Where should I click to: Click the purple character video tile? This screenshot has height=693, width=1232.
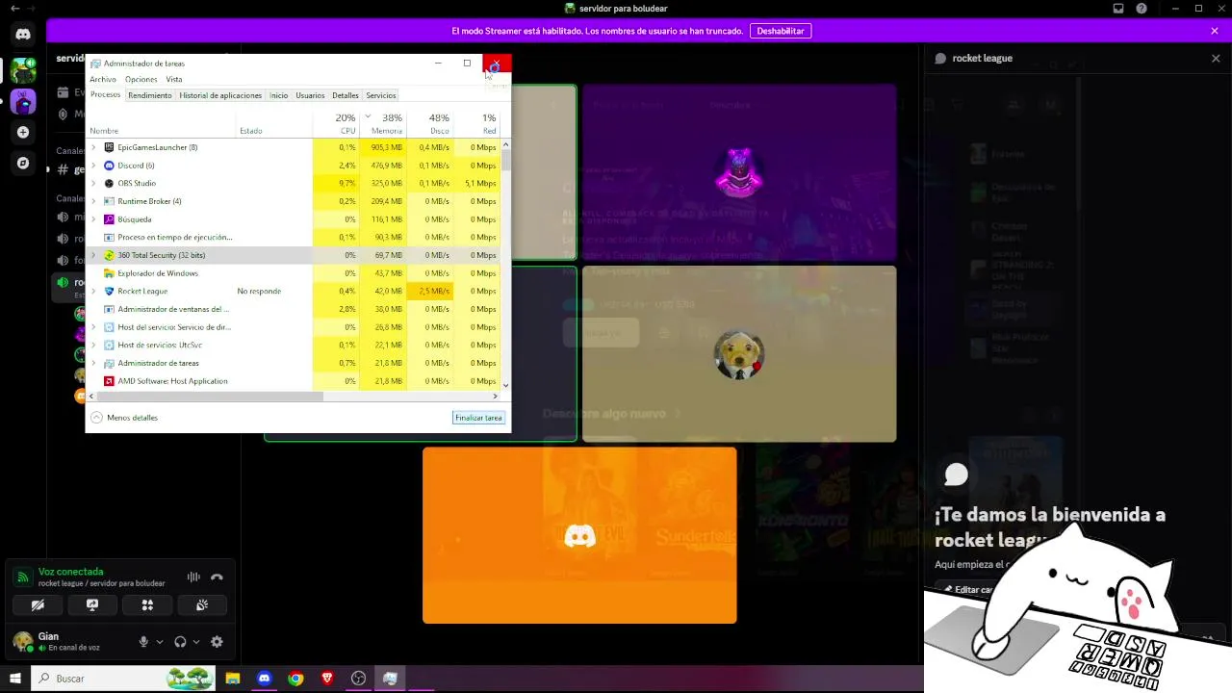tap(739, 172)
